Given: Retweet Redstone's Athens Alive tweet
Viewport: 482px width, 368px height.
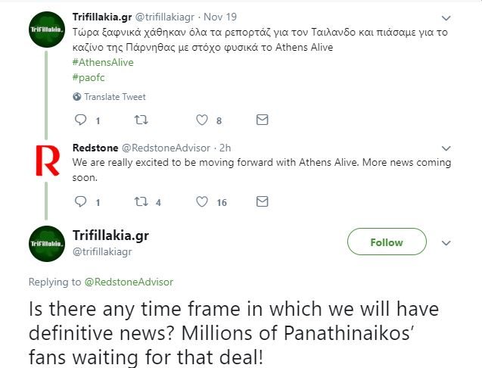Looking at the screenshot, I should pyautogui.click(x=140, y=202).
